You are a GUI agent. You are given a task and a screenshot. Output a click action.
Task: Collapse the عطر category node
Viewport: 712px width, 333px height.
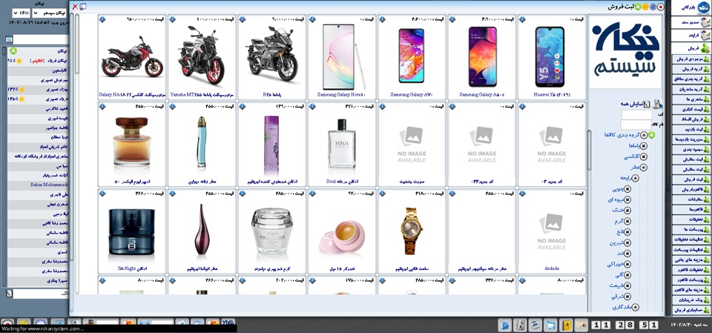pos(644,167)
